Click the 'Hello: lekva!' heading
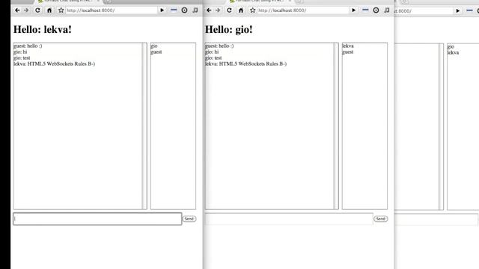Screen dimensions: 479x269 pos(43,30)
